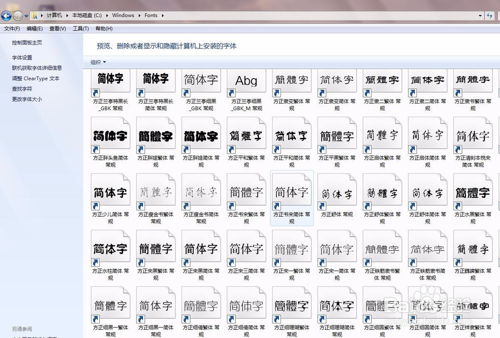Select font 方正隶变繁体 常规

(291, 90)
